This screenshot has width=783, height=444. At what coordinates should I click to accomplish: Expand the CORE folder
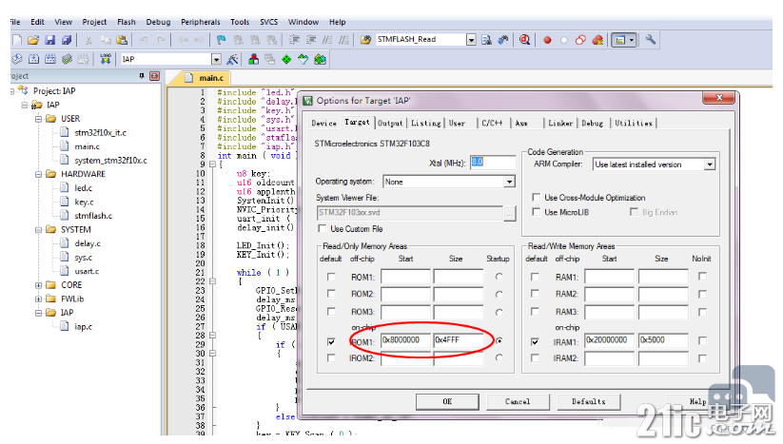click(x=38, y=285)
